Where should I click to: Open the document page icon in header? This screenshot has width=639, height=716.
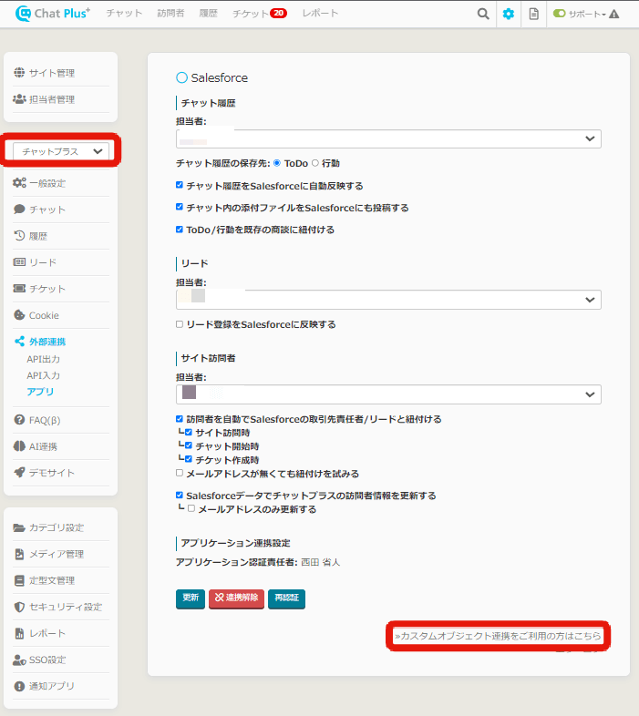(x=533, y=14)
